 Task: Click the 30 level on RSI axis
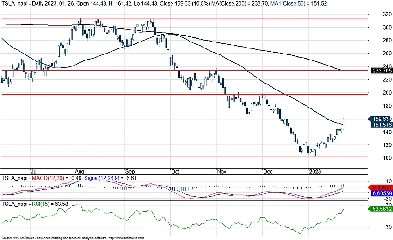click(388, 227)
